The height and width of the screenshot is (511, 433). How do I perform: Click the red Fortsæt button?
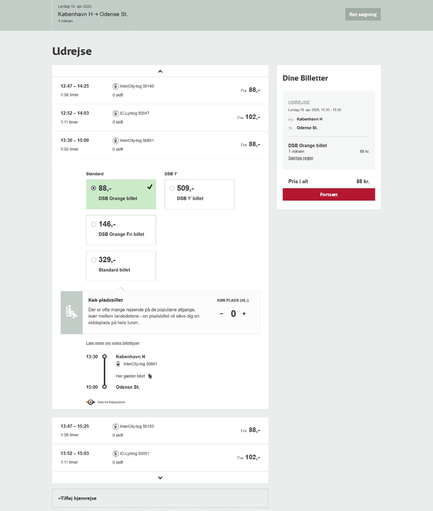click(x=329, y=194)
